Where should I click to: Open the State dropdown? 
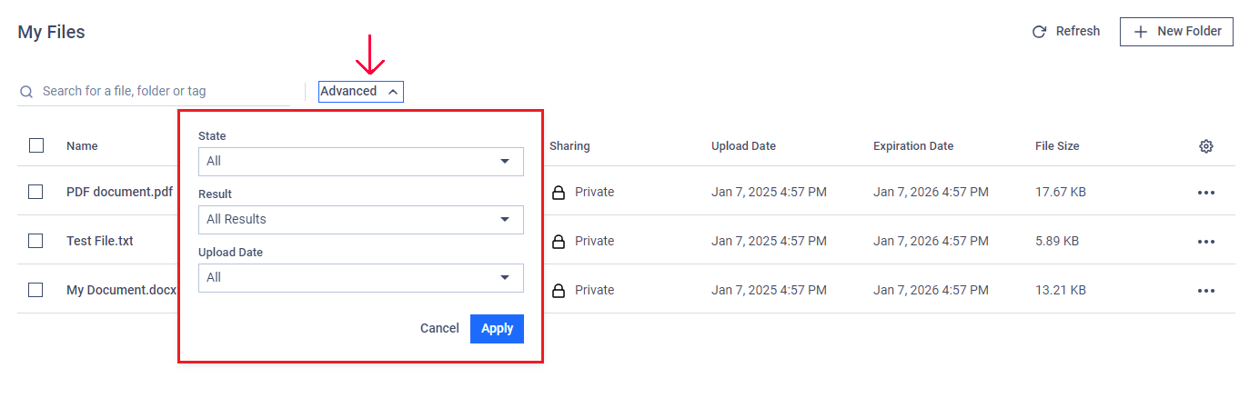pyautogui.click(x=361, y=162)
